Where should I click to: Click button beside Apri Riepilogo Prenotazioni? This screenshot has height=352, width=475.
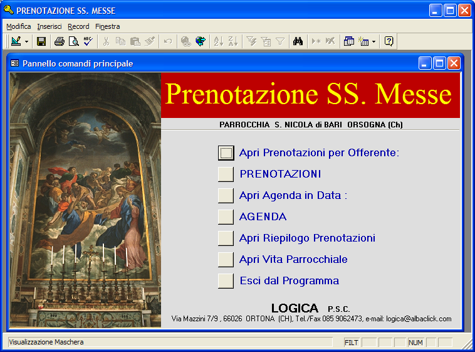(226, 238)
